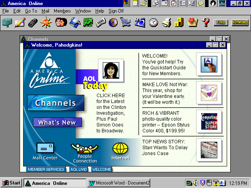Open the Quickstart Guide floppy disk thumbnail
Image resolution: width=251 pixels, height=188 pixels.
click(209, 64)
